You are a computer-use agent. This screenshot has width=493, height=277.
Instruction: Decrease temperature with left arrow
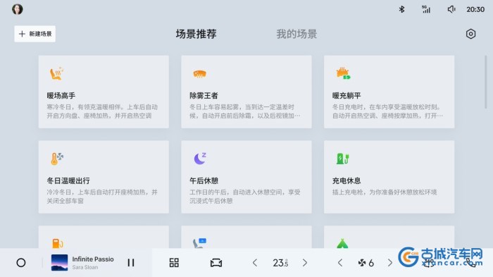pyautogui.click(x=255, y=262)
